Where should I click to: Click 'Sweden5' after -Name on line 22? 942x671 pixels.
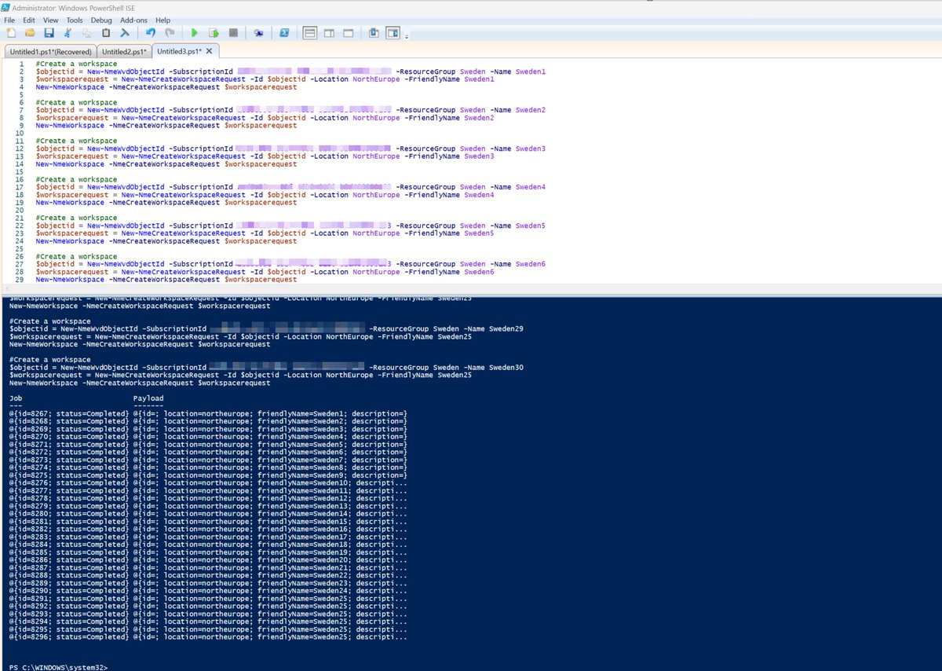click(531, 225)
